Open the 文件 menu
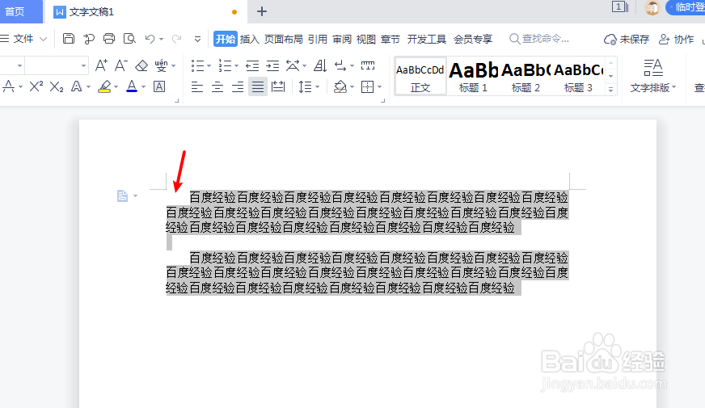Screen dimensions: 705x408 click(23, 39)
